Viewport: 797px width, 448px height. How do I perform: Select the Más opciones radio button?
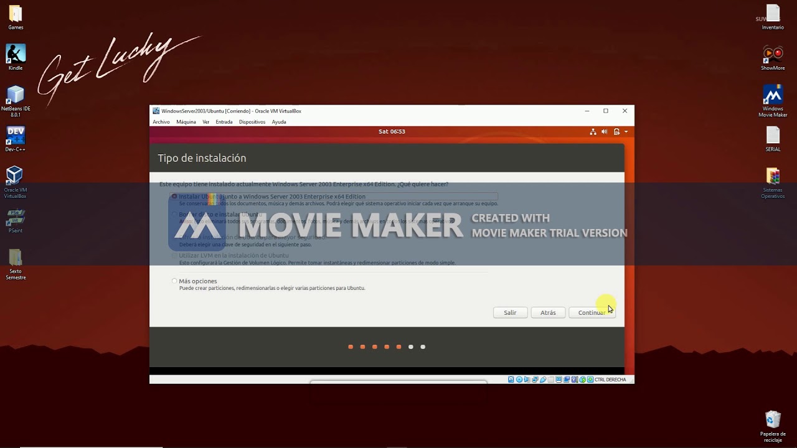[174, 281]
